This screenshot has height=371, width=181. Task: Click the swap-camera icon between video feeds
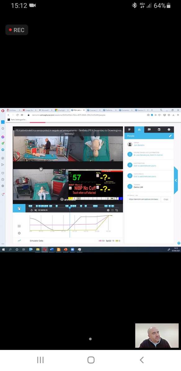point(41,169)
